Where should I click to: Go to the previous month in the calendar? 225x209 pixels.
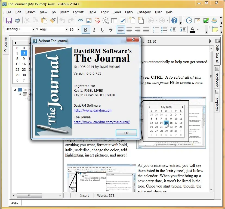pos(15,43)
